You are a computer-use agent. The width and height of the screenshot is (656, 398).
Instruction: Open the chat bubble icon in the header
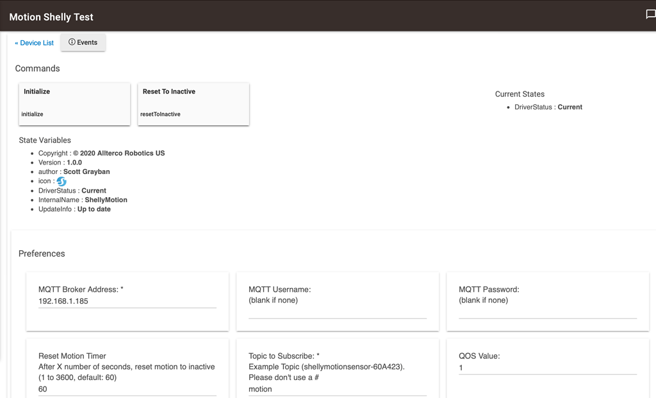(x=652, y=15)
